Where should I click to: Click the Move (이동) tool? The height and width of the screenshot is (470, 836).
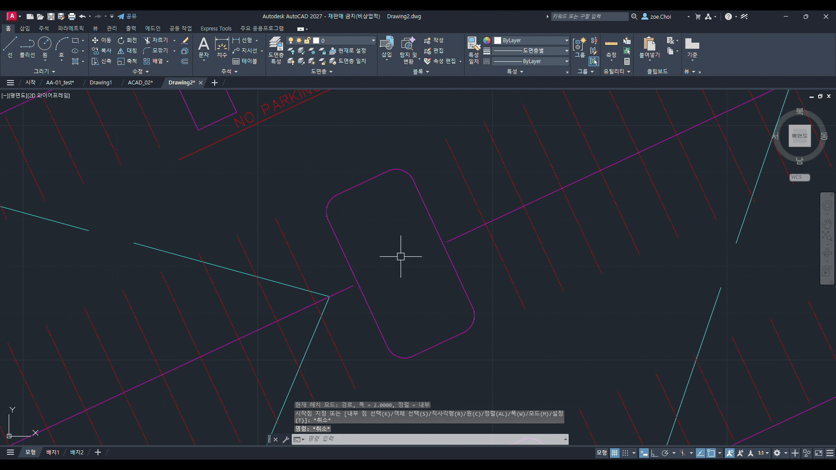click(x=101, y=40)
